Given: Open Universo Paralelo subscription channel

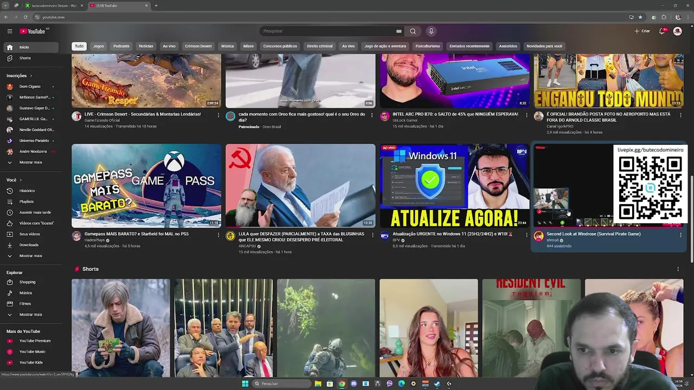Looking at the screenshot, I should (31, 141).
